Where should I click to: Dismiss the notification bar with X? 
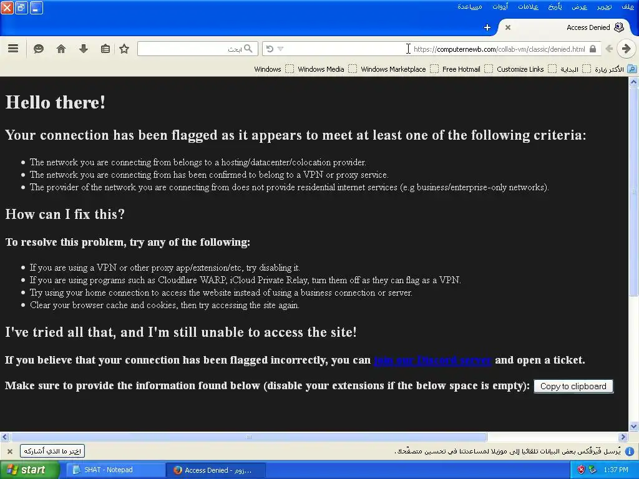(x=10, y=452)
